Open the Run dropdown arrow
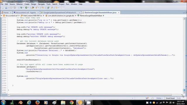 coord(29,8)
